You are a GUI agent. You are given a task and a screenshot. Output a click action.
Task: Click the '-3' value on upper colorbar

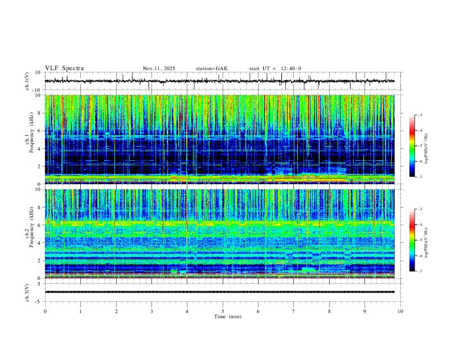tap(420, 115)
